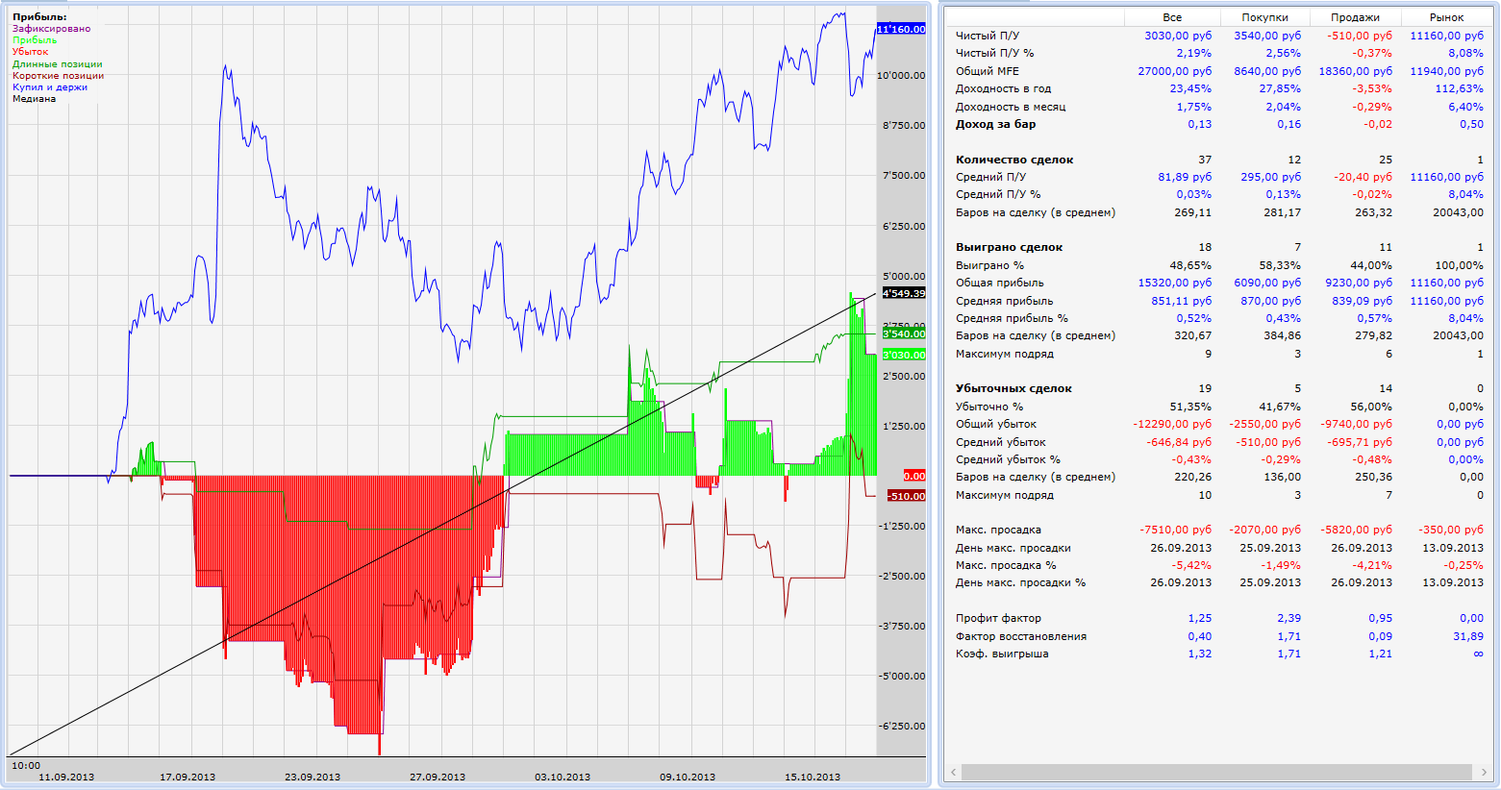Image resolution: width=1501 pixels, height=790 pixels.
Task: Select the Доходность в месяц row label
Action: pos(1011,107)
